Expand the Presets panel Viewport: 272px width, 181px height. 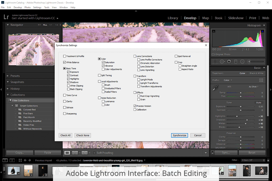coord(8,76)
